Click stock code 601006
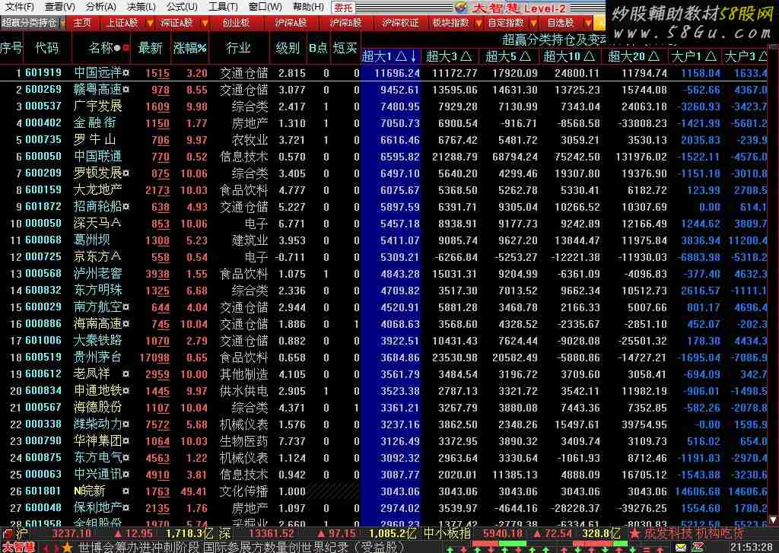The image size is (779, 553). point(43,340)
